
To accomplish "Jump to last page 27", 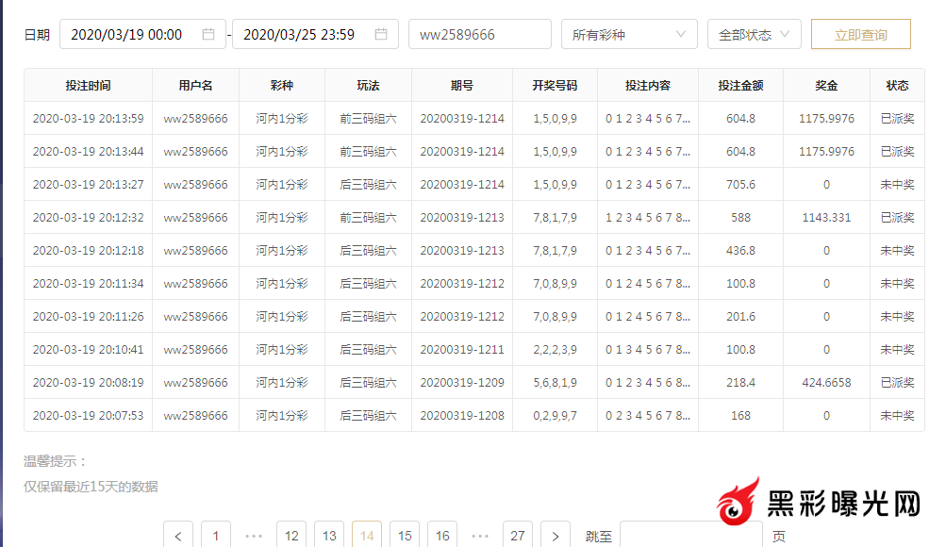I will pos(518,535).
